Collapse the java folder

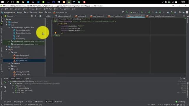(6, 25)
